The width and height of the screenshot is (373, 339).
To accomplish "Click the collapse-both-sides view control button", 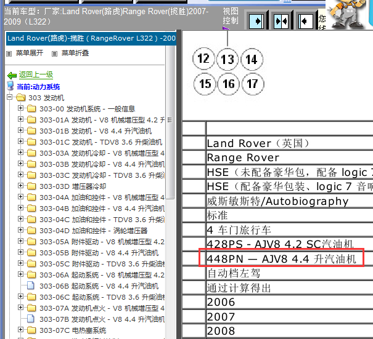I will point(281,22).
